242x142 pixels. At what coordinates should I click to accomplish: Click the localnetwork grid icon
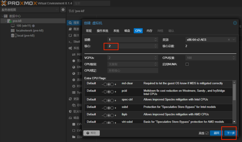click(13, 31)
